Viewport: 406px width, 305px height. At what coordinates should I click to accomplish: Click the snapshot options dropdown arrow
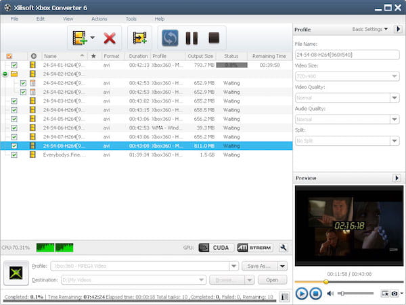coord(401,293)
